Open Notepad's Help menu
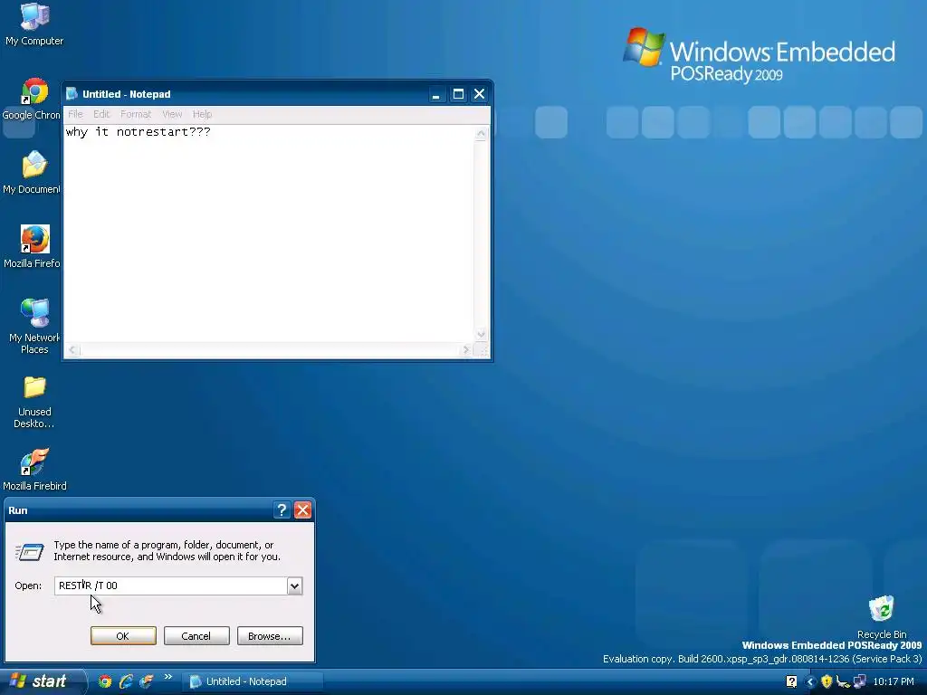 tap(202, 114)
